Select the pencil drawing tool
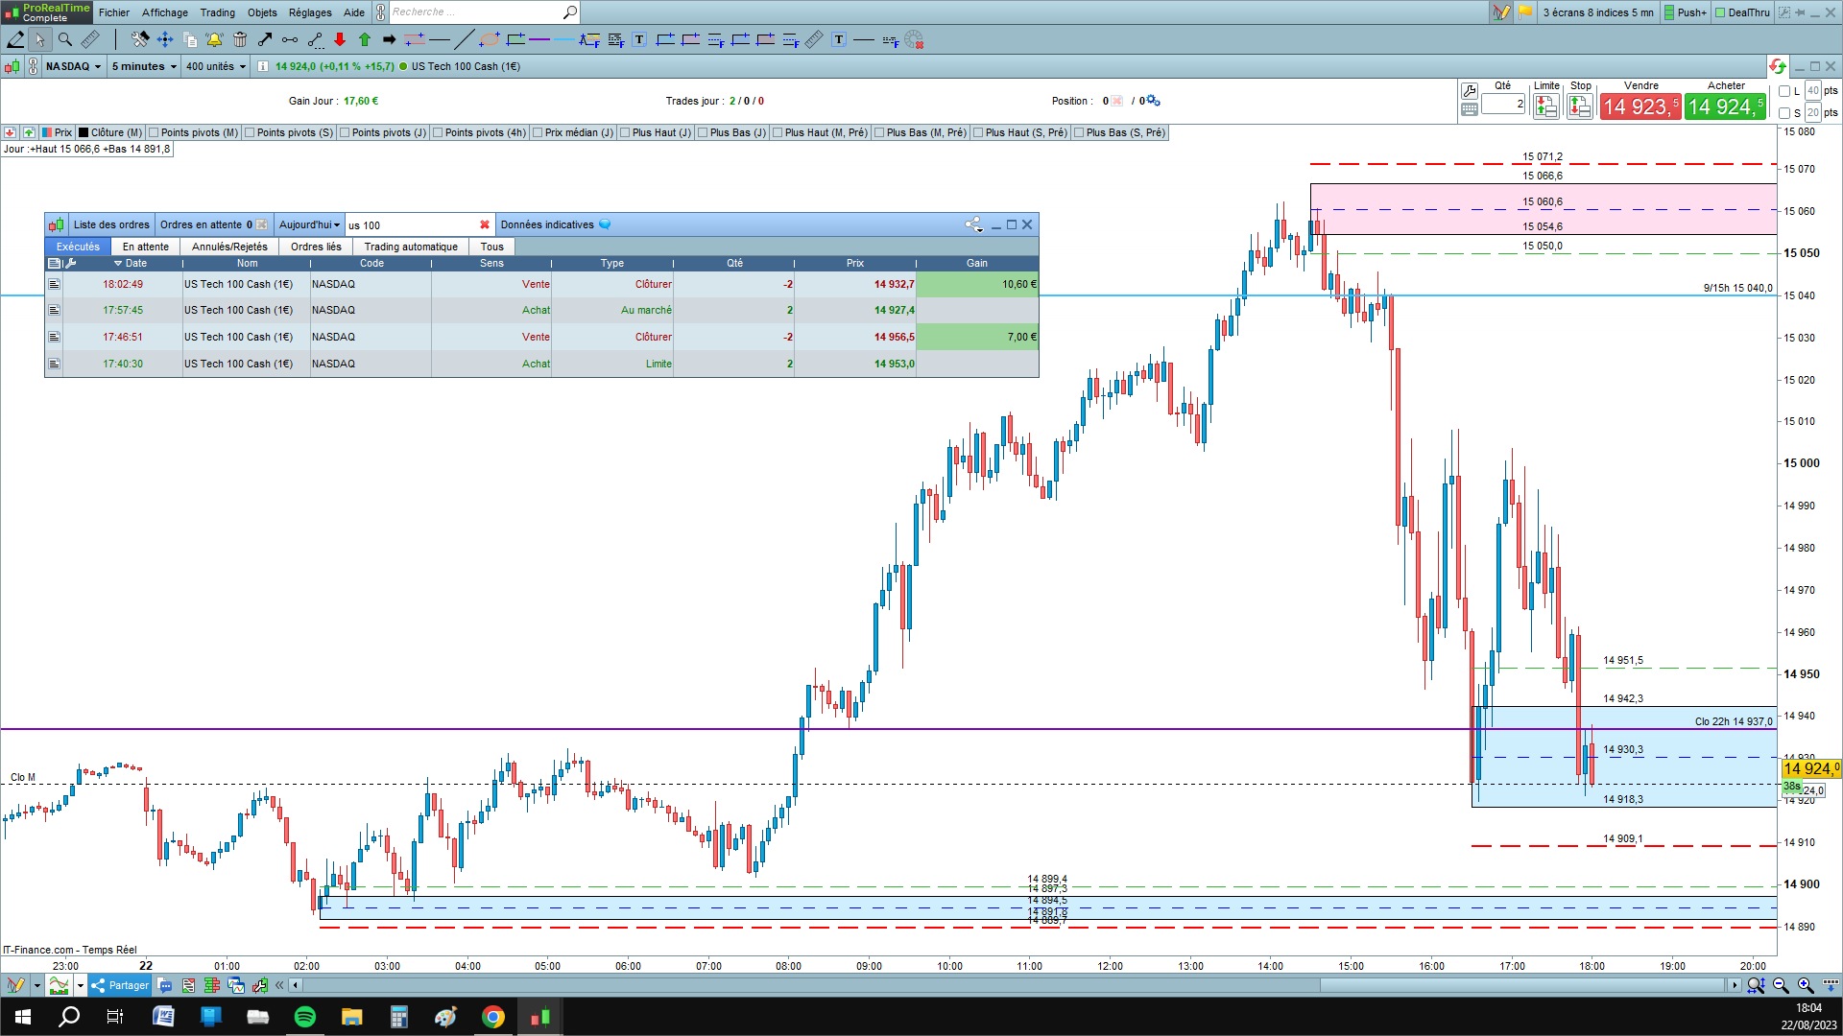 click(x=15, y=39)
